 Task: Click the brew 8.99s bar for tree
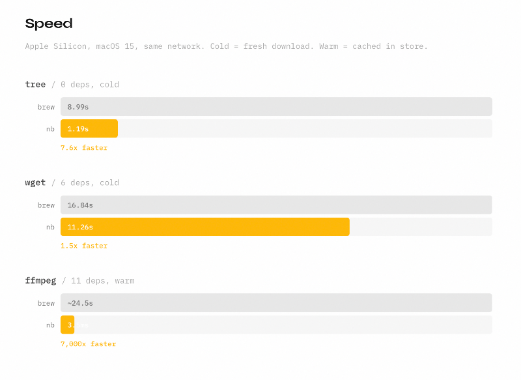coord(276,107)
